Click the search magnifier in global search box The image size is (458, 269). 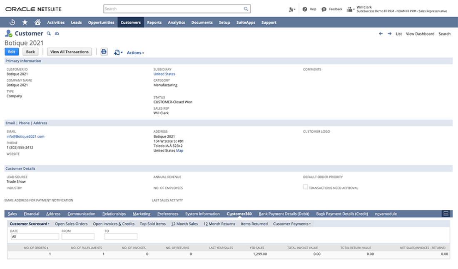[x=246, y=9]
